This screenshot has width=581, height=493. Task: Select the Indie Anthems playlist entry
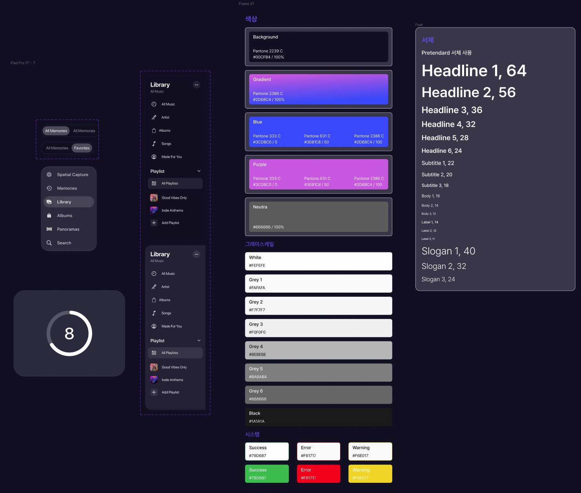pos(172,210)
